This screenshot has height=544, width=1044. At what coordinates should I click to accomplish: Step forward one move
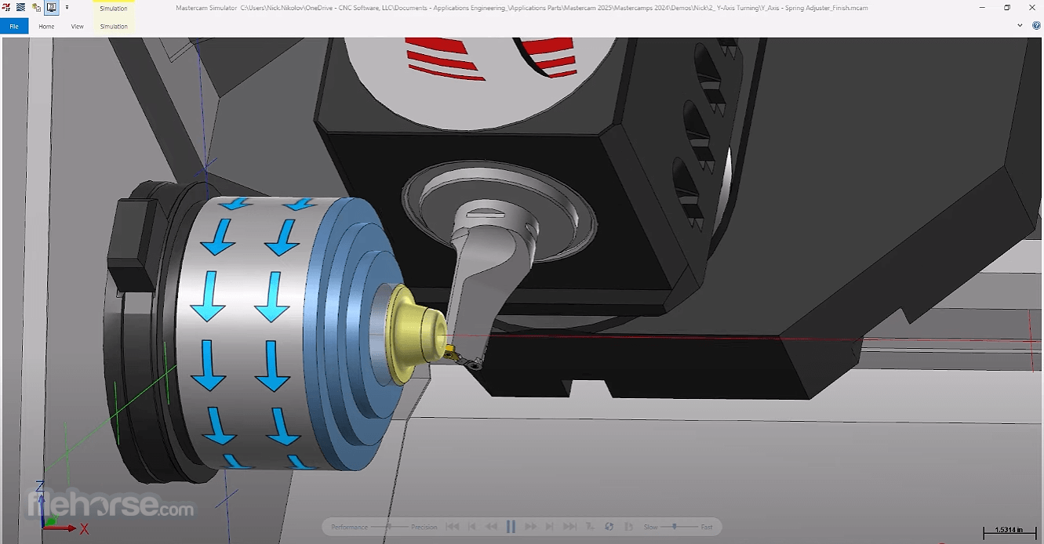point(550,527)
